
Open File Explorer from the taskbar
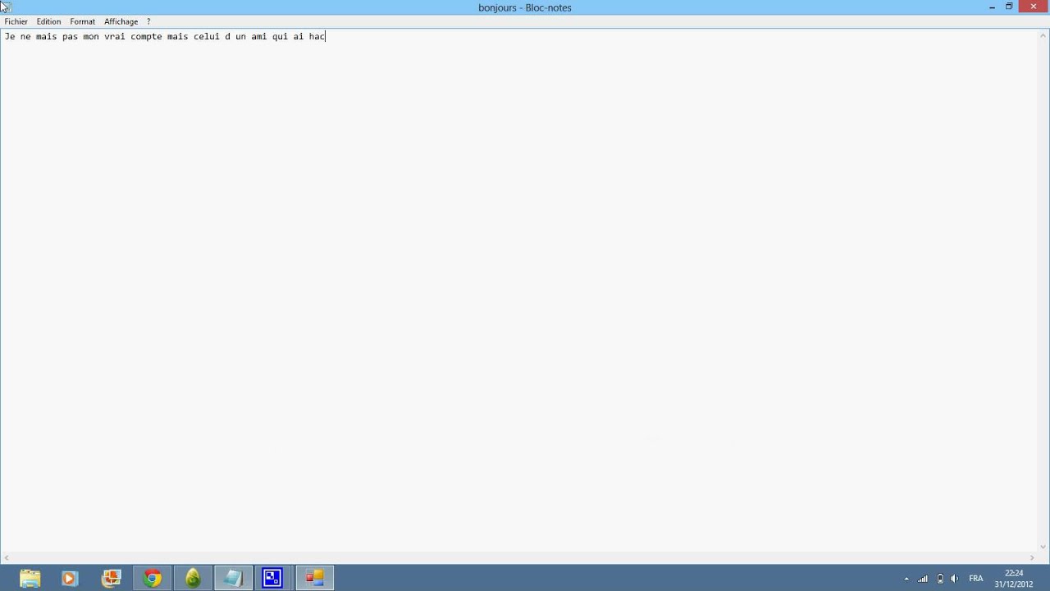click(x=30, y=578)
